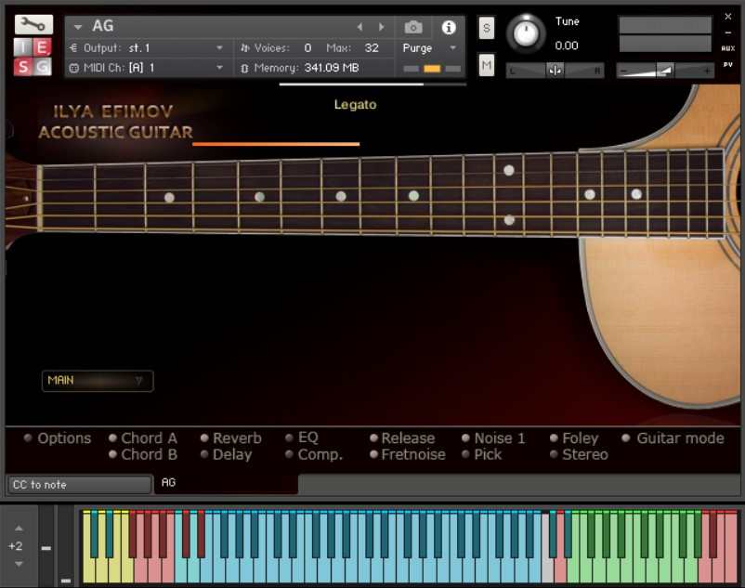Image resolution: width=745 pixels, height=588 pixels.
Task: Enable the Delay effect
Action: coord(204,454)
